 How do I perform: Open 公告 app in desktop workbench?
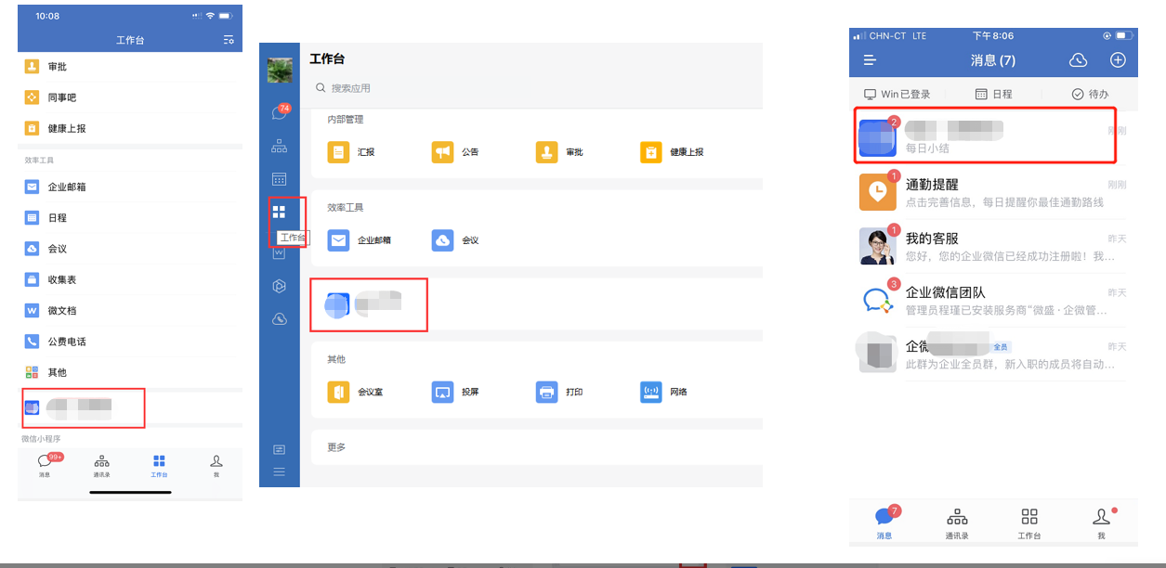[x=456, y=152]
